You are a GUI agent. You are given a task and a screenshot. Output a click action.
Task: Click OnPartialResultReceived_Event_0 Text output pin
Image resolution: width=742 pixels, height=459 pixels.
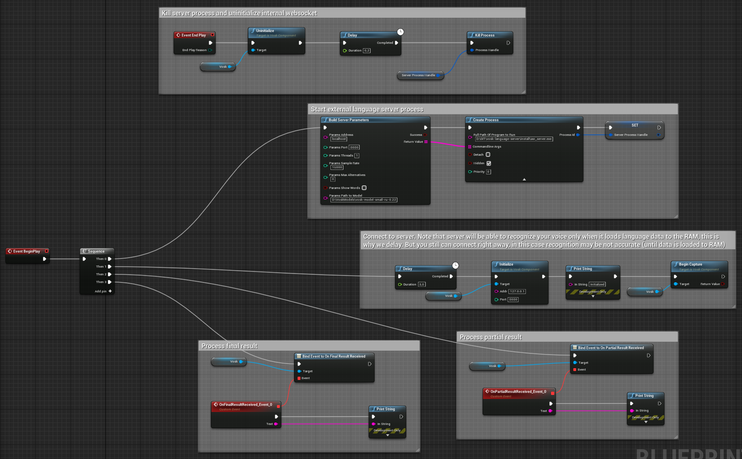coord(550,411)
